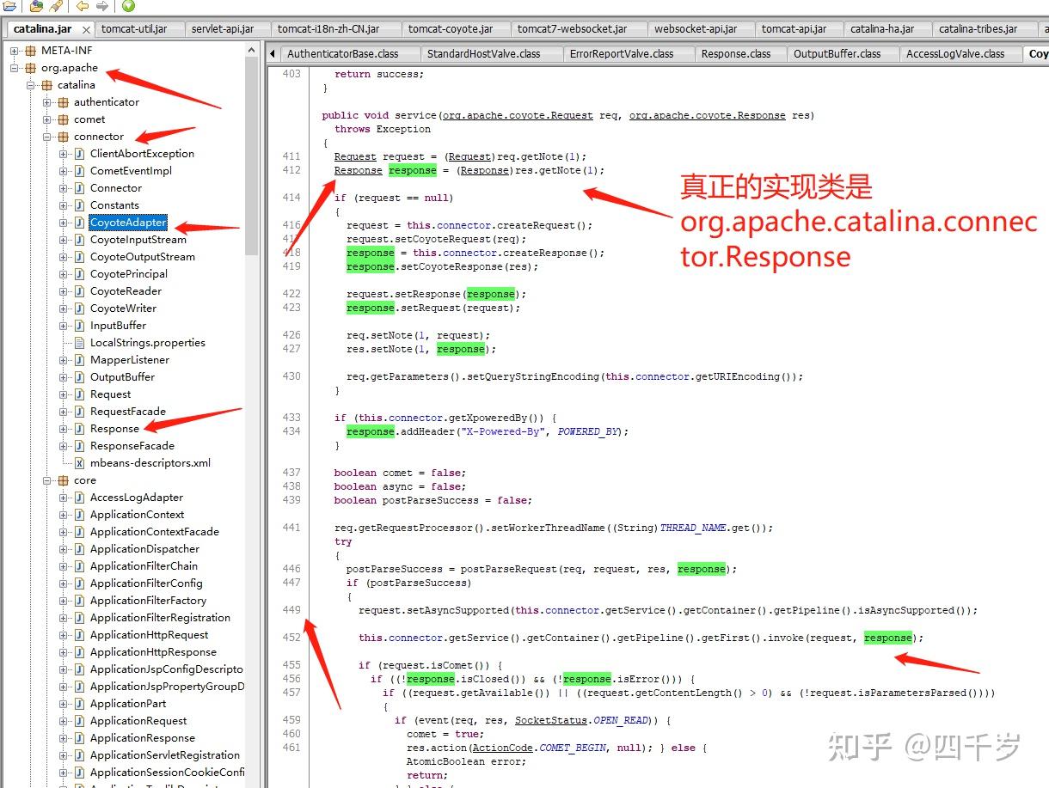
Task: Follow the org.apache.coyote.Response type link
Action: [x=708, y=115]
